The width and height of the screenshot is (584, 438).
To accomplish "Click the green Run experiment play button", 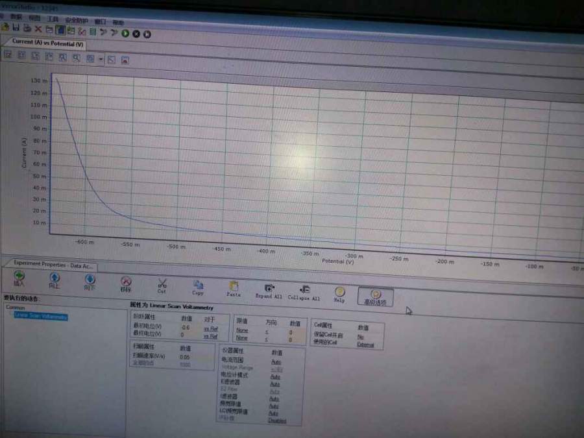I will (125, 33).
